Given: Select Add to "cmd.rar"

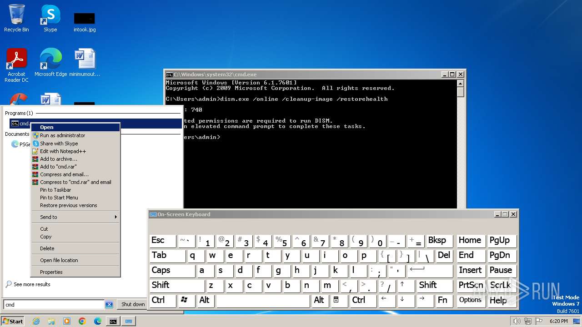Looking at the screenshot, I should pyautogui.click(x=75, y=166).
